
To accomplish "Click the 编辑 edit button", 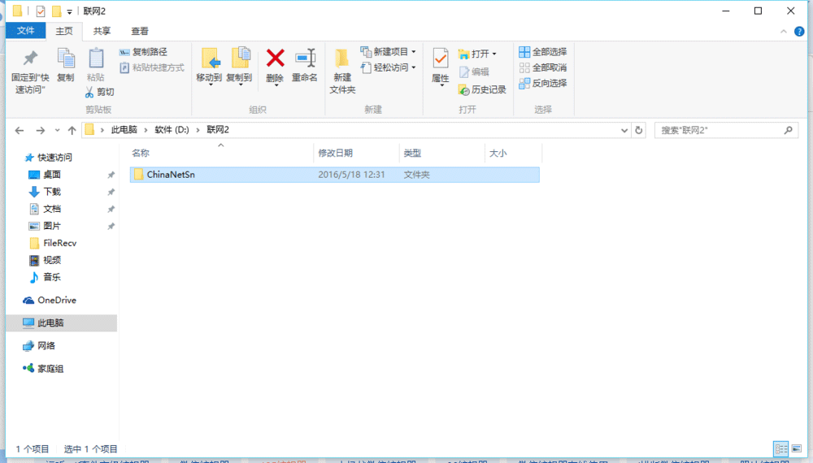I will (475, 72).
